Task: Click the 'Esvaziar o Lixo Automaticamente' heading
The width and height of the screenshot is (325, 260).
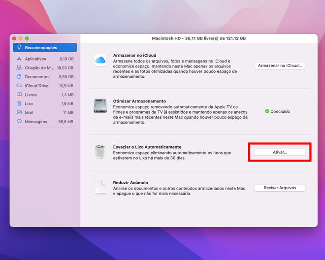Action: (147, 147)
